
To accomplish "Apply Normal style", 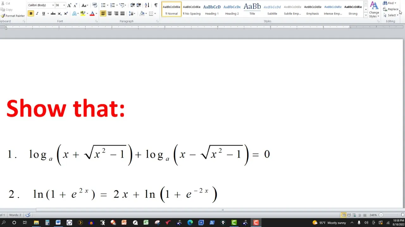I will click(x=171, y=9).
